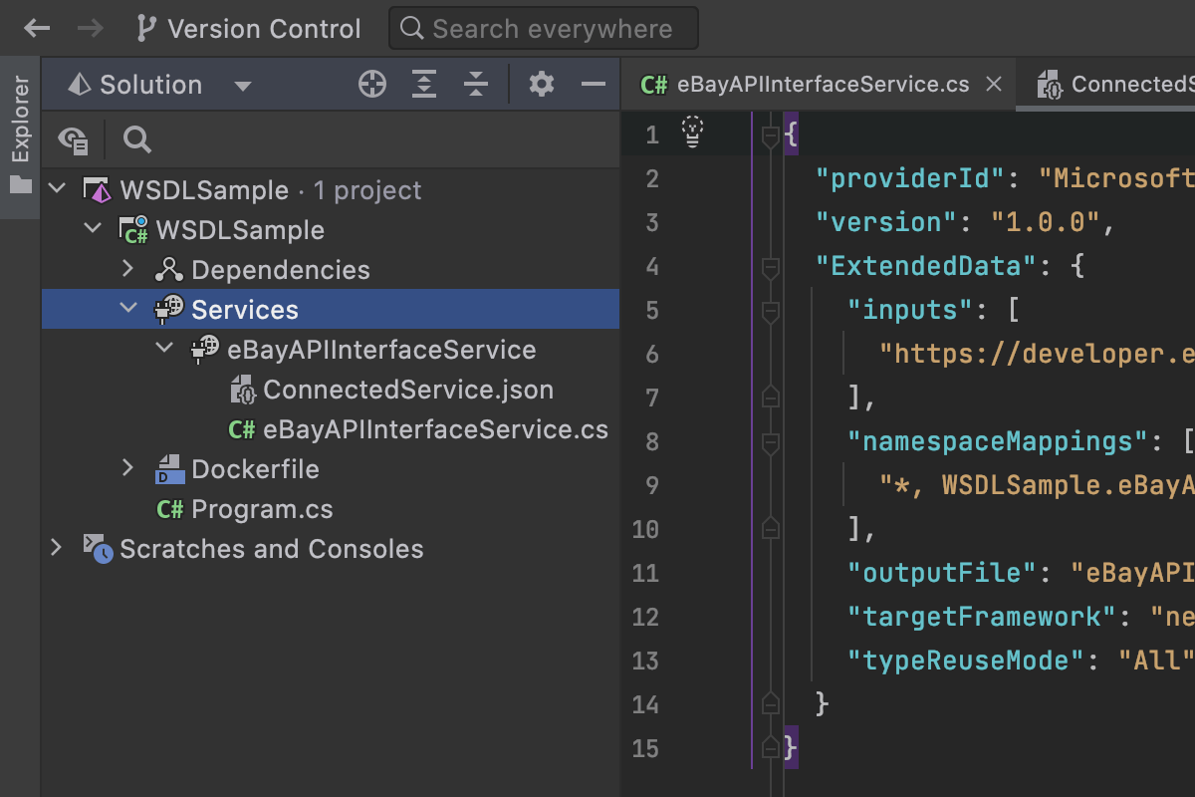This screenshot has height=797, width=1195.
Task: Toggle the code fold marker at line 4
Action: pos(770,267)
